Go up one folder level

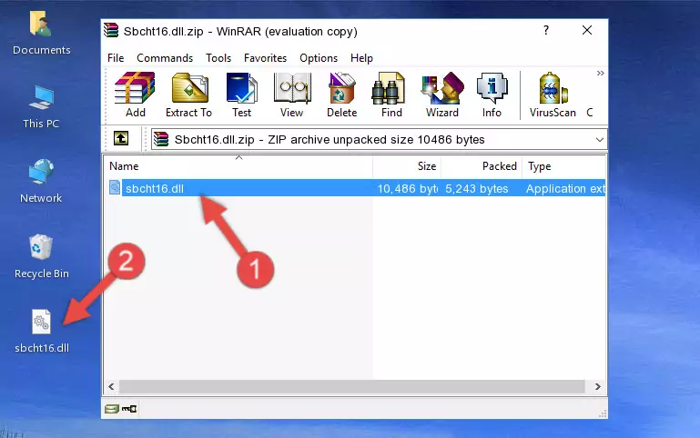tap(121, 138)
